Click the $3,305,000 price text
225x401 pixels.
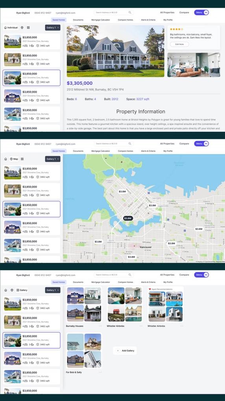[x=79, y=83]
